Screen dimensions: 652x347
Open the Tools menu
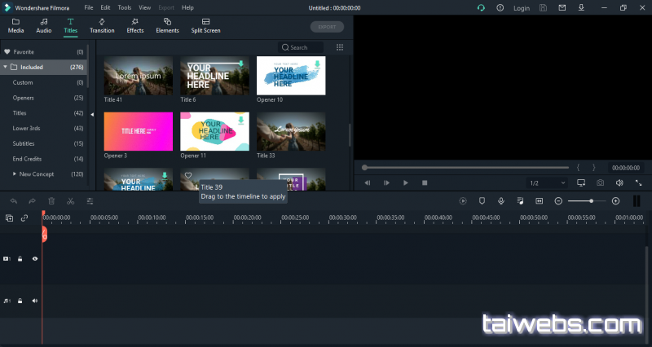tap(124, 7)
